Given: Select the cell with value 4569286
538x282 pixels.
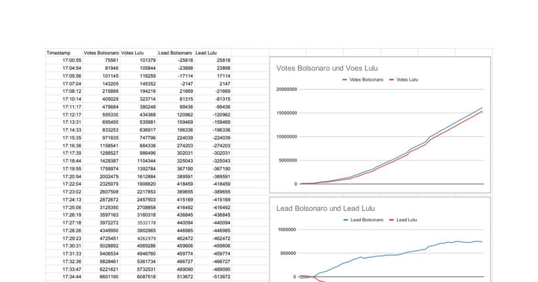Looking at the screenshot, I should [x=139, y=246].
